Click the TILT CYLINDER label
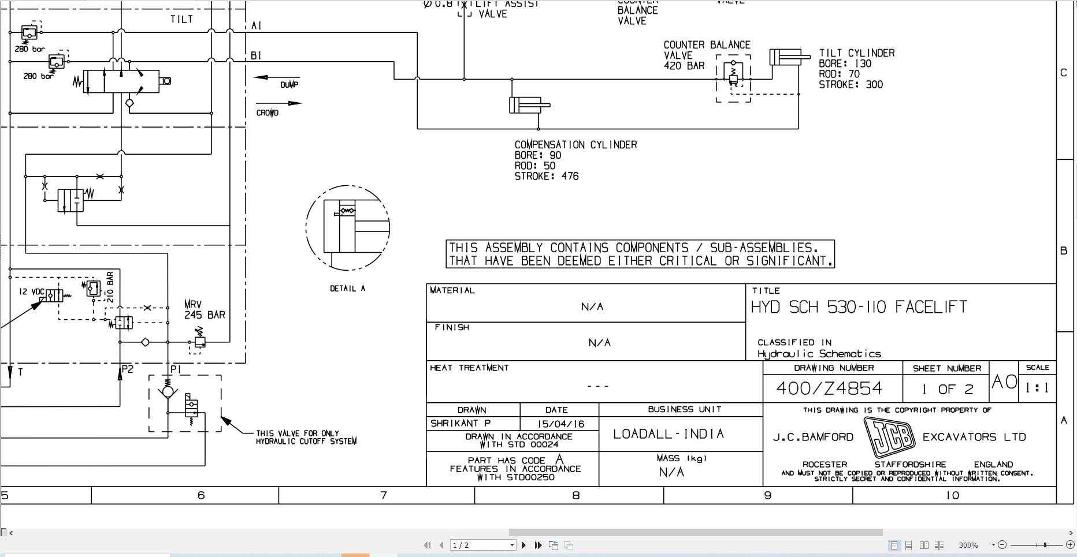Viewport: 1077px width, 557px height. point(857,53)
